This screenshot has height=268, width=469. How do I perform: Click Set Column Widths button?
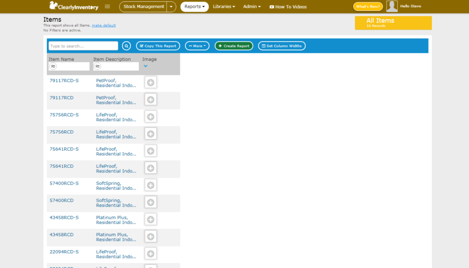point(282,46)
